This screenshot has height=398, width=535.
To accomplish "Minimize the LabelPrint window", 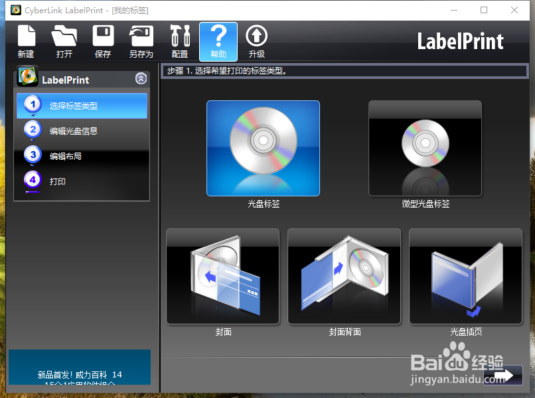I will click(x=454, y=10).
